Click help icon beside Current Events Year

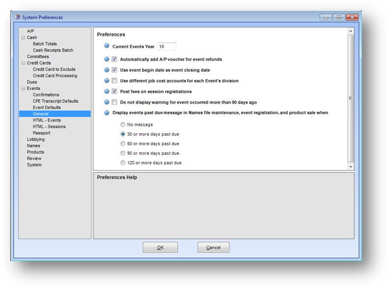pos(106,46)
